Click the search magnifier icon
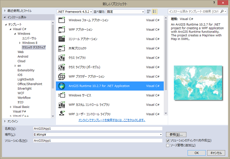230x159 pixels. coord(222,11)
